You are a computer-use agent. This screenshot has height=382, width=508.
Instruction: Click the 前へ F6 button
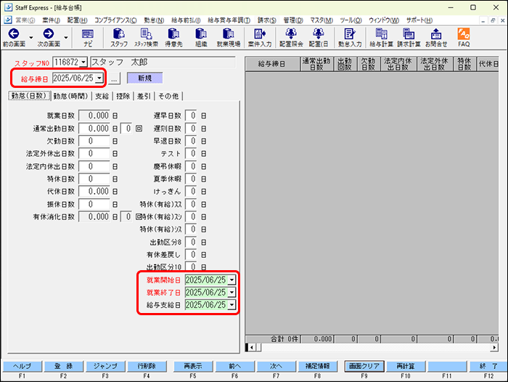235,366
